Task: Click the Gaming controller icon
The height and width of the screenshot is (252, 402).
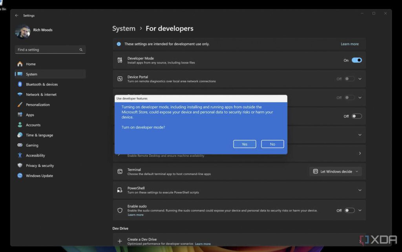Action: coord(20,145)
